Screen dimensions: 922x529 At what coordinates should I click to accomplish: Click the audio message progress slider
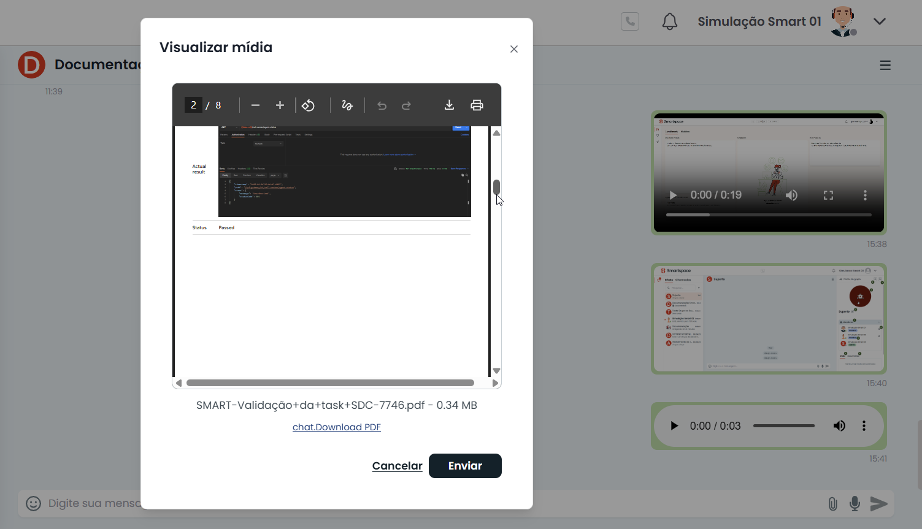pyautogui.click(x=783, y=426)
